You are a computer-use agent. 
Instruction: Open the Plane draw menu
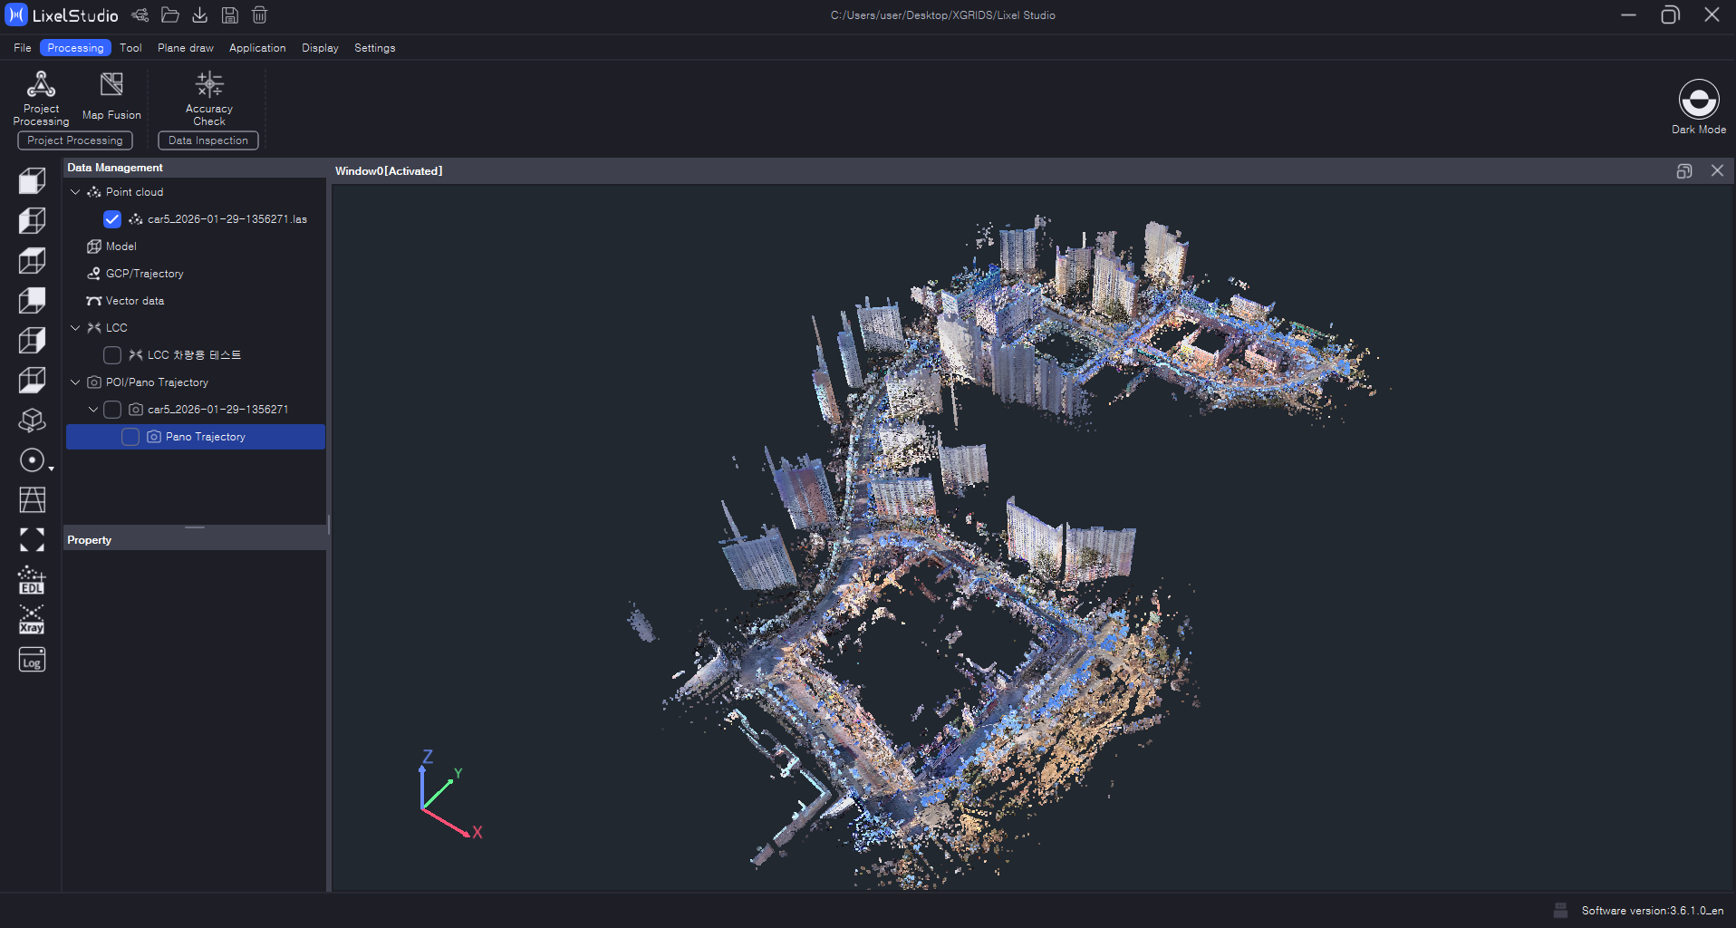[x=186, y=48]
